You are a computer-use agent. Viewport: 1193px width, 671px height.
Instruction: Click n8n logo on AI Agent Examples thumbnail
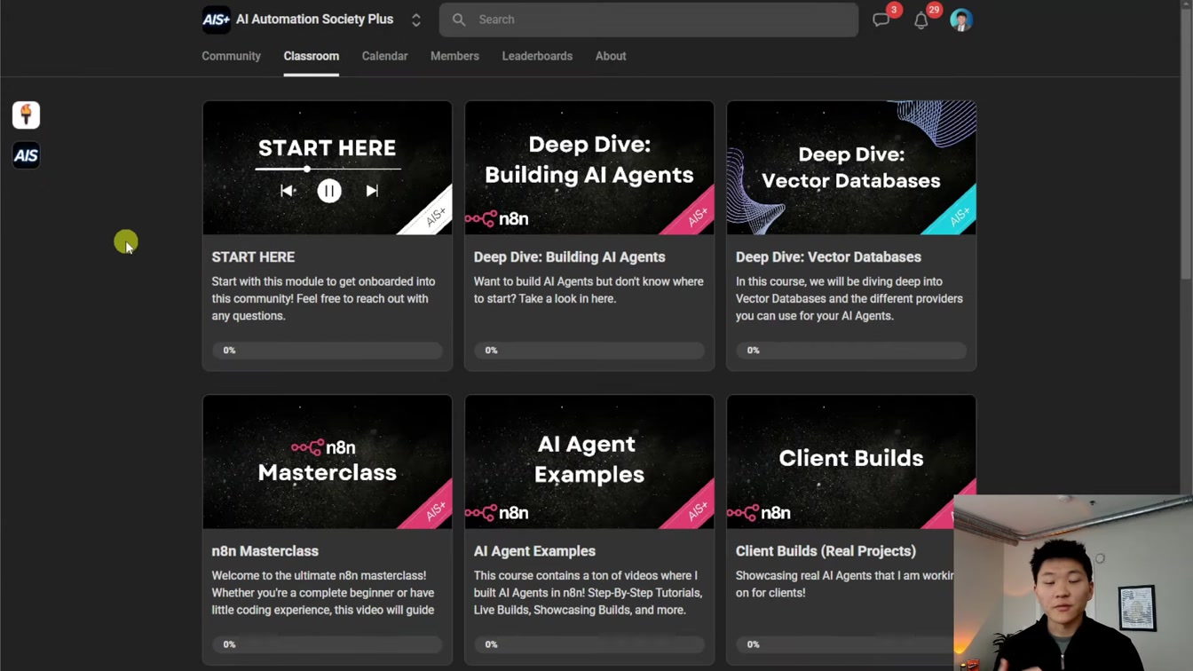(497, 513)
